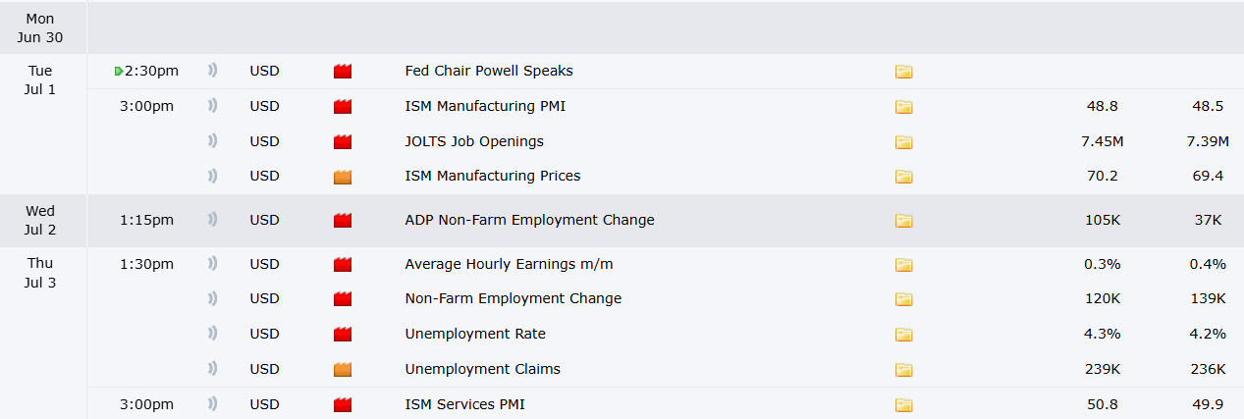Open details folder for ISM Services PMI

click(903, 405)
